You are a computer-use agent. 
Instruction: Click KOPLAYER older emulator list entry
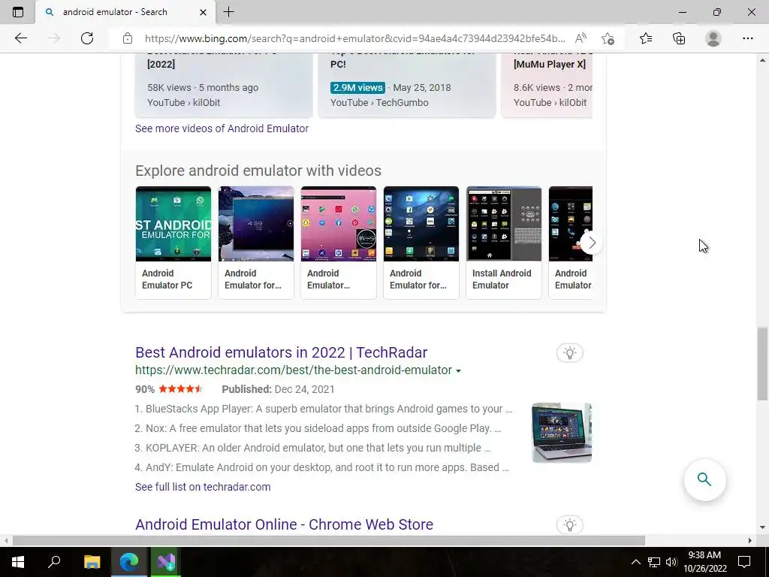tap(312, 448)
